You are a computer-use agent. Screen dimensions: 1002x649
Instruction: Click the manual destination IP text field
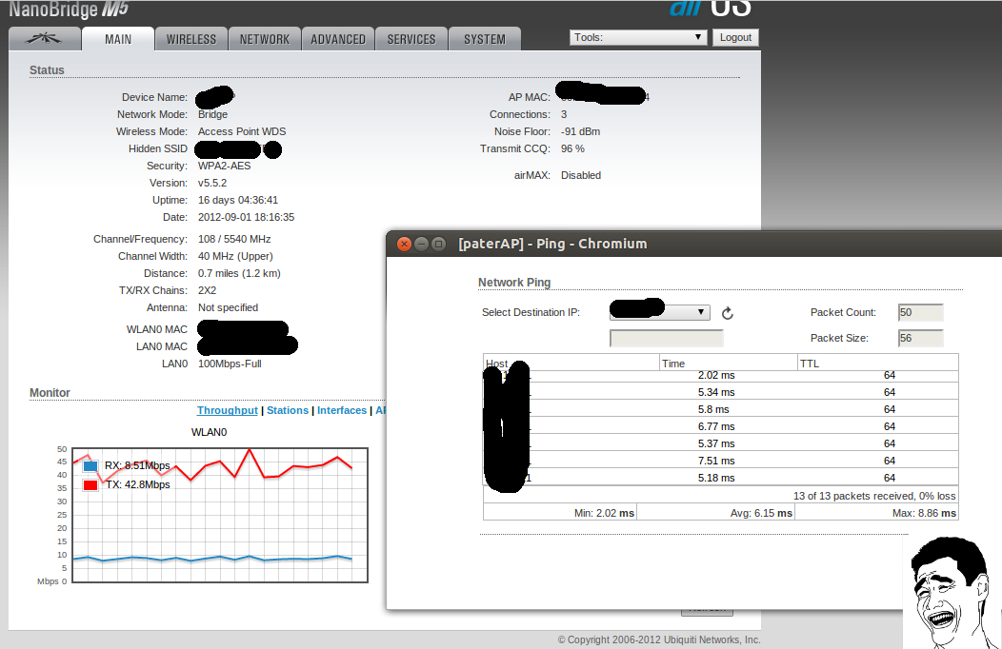(x=667, y=338)
